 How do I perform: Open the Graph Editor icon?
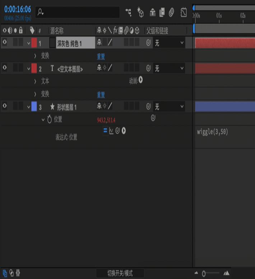(x=184, y=12)
